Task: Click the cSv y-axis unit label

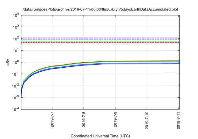Action: [8, 62]
